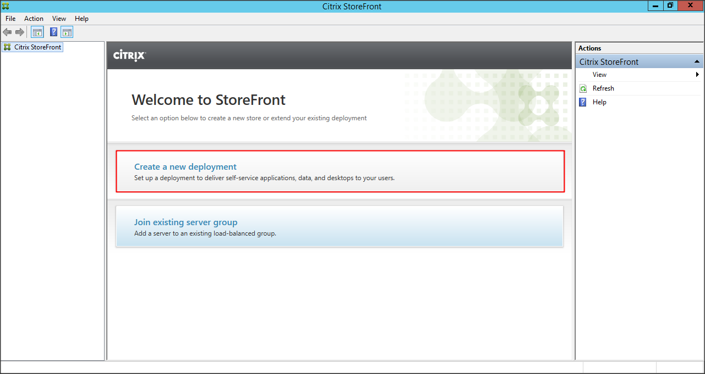Collapse the Citrix StoreFront section in the Actions pane
The height and width of the screenshot is (374, 705).
[697, 62]
